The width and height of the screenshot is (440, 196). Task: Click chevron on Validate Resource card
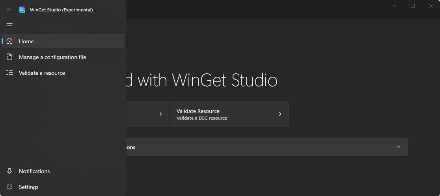click(x=280, y=114)
